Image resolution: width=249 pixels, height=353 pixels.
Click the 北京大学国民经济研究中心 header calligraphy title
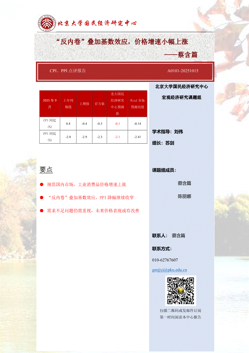(x=97, y=23)
